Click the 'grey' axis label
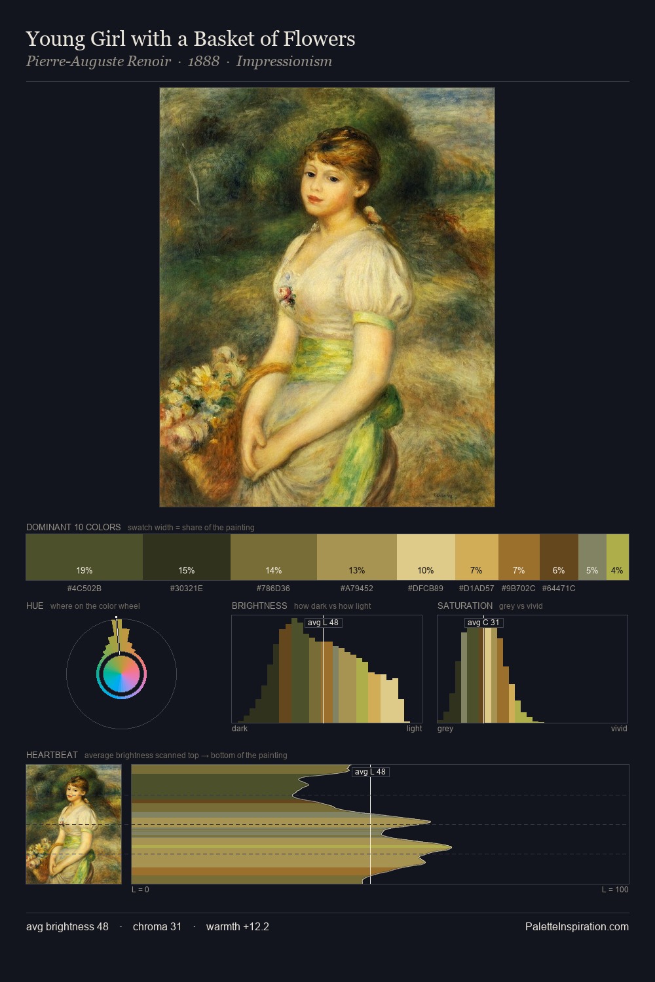 (445, 729)
